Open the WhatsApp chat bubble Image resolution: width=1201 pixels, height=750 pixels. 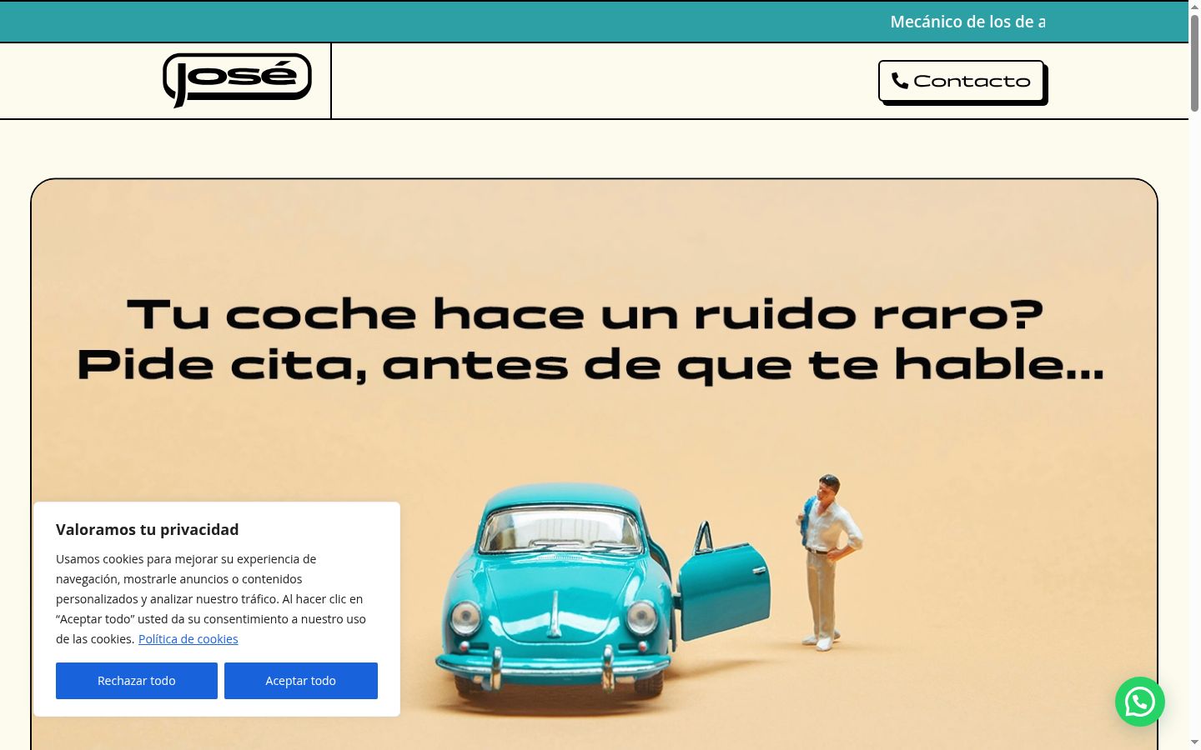[1139, 702]
